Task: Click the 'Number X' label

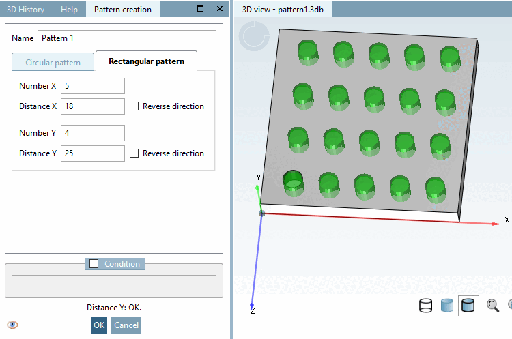Action: [x=38, y=86]
